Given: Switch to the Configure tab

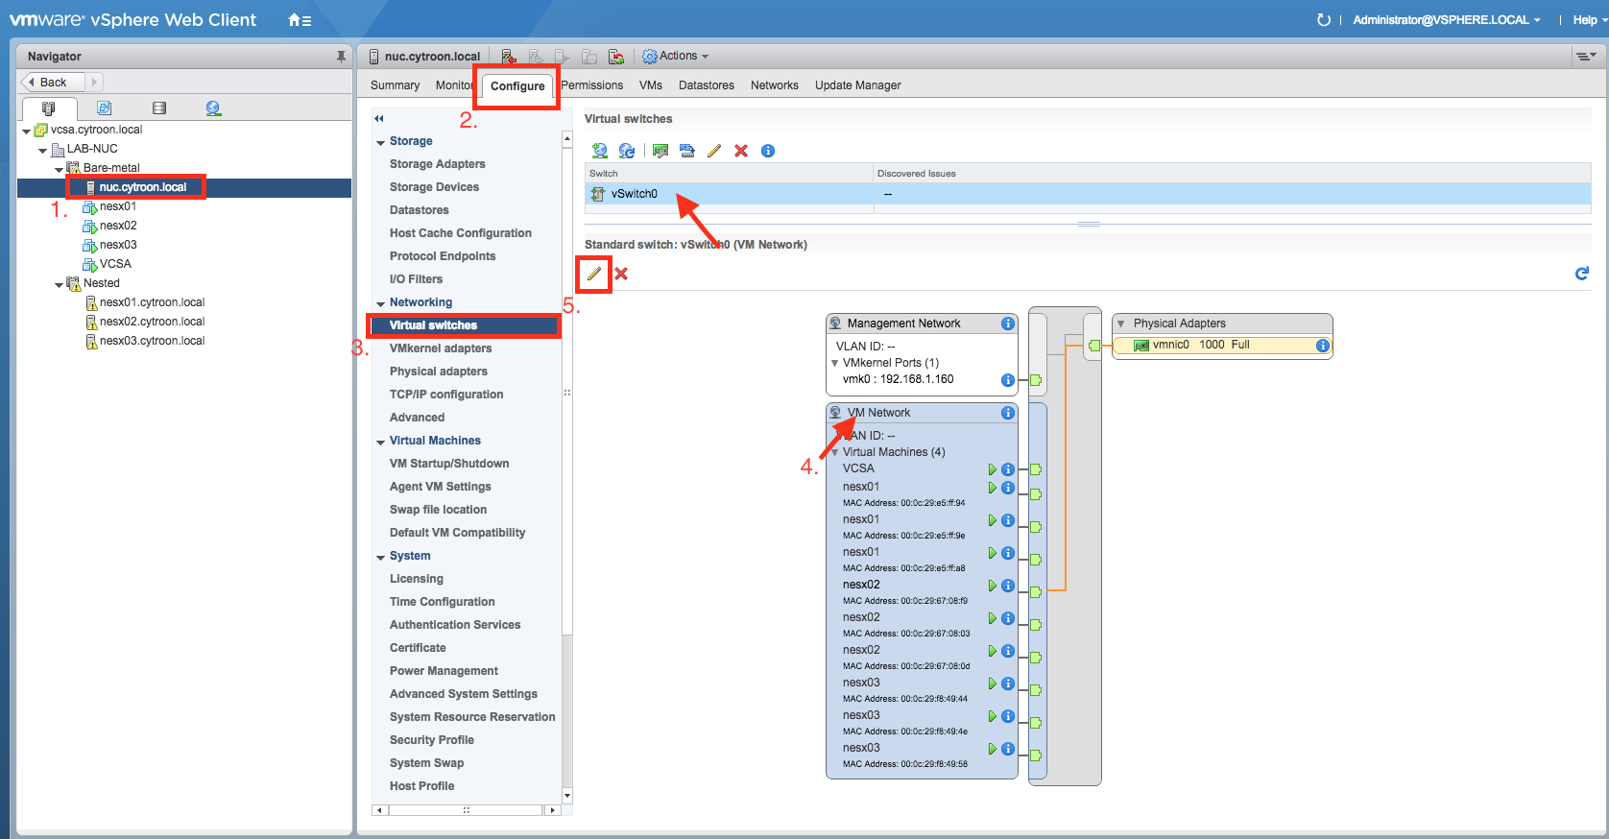Looking at the screenshot, I should click(517, 86).
